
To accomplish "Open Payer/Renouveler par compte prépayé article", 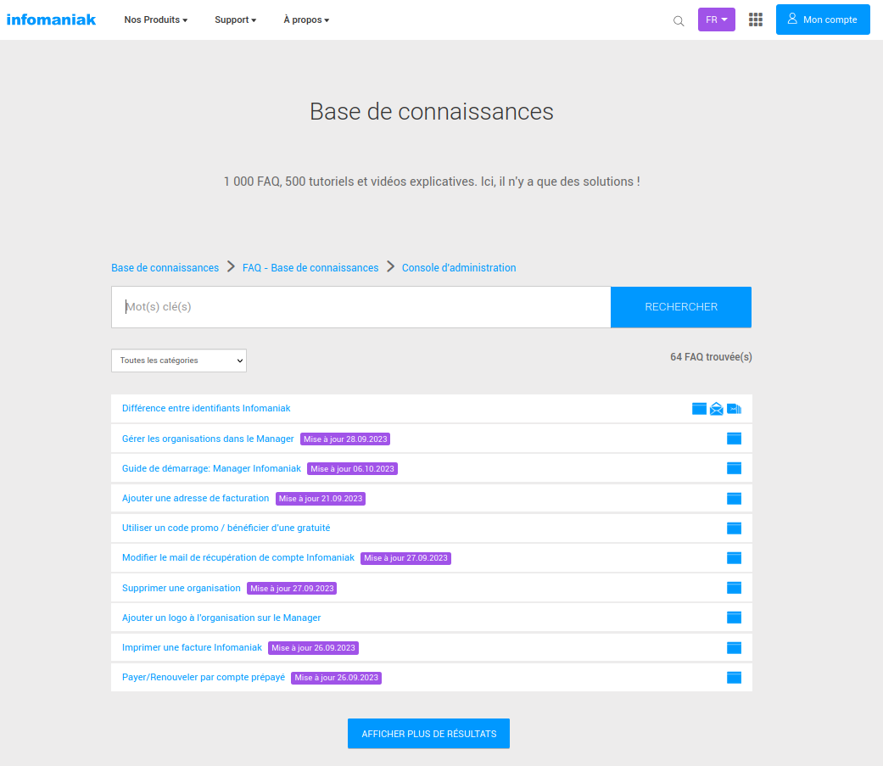I will 204,678.
